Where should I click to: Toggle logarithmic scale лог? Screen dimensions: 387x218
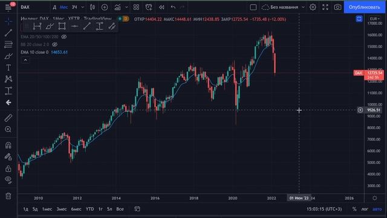click(x=365, y=209)
